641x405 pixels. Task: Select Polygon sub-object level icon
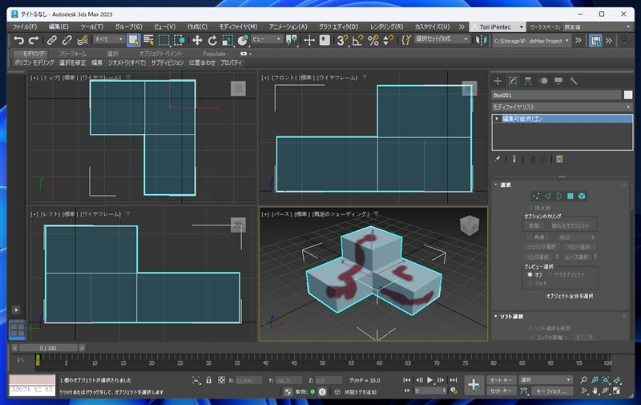[x=570, y=196]
